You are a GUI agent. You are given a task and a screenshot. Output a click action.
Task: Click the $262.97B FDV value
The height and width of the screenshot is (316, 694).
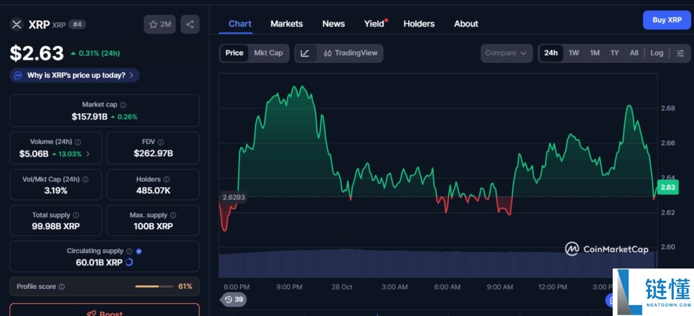click(x=153, y=154)
